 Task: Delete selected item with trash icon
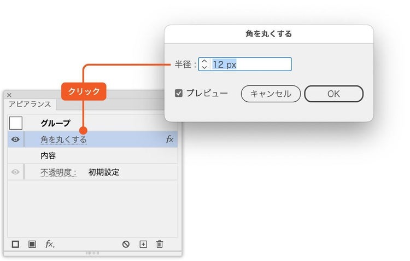click(160, 244)
